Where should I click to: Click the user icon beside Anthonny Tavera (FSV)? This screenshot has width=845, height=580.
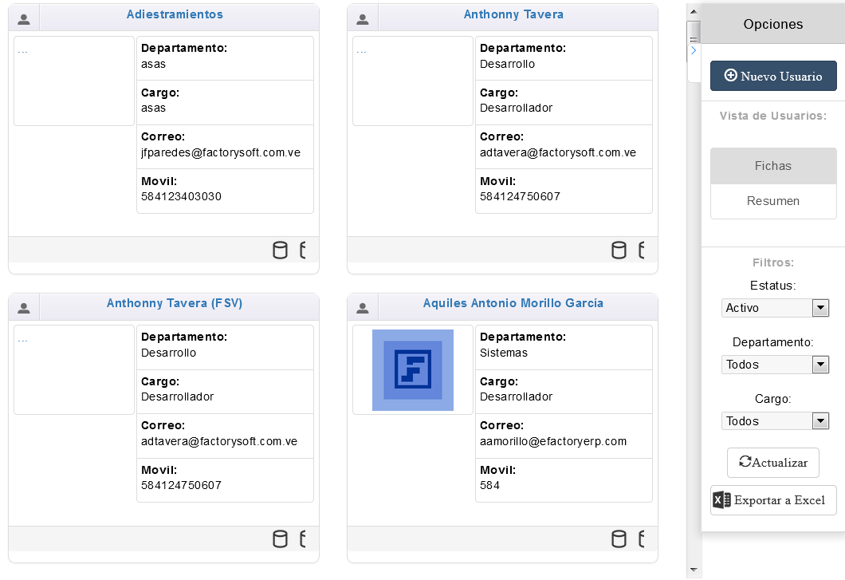point(24,307)
